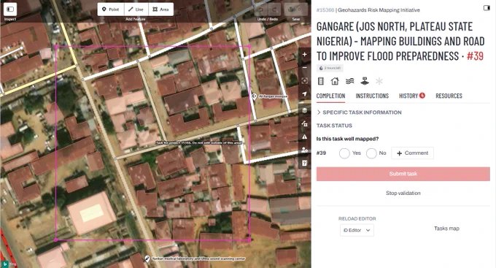The height and width of the screenshot is (268, 496).
Task: Open the background layers panel icon
Action: [304, 110]
